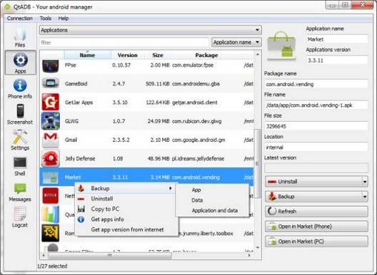Click the Quickoffice chart app icon

click(50, 214)
